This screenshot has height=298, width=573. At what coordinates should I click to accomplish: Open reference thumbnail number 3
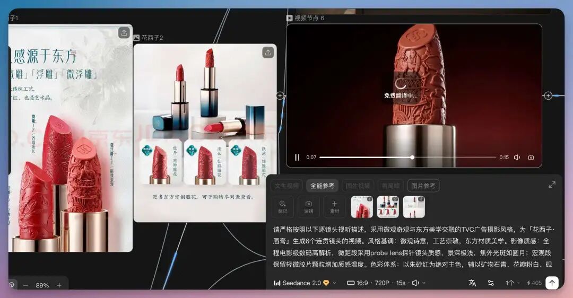414,207
